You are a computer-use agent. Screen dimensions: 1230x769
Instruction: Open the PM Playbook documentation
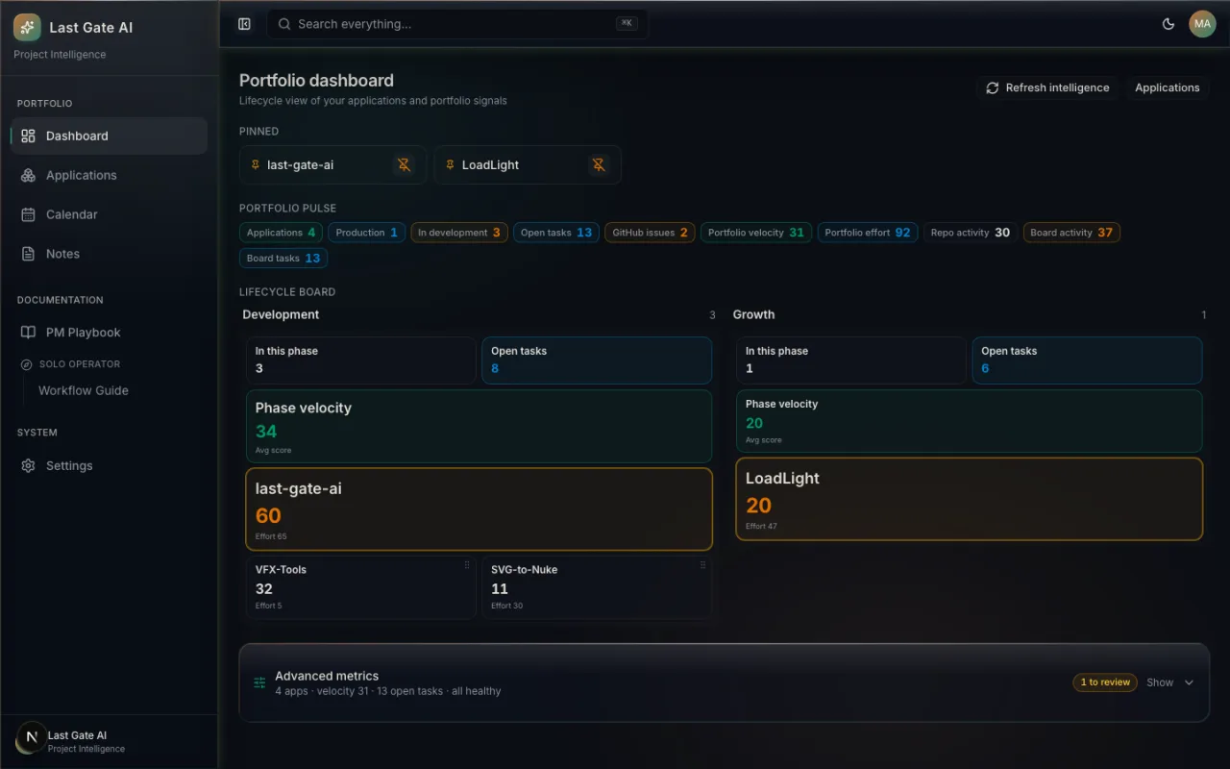tap(109, 333)
